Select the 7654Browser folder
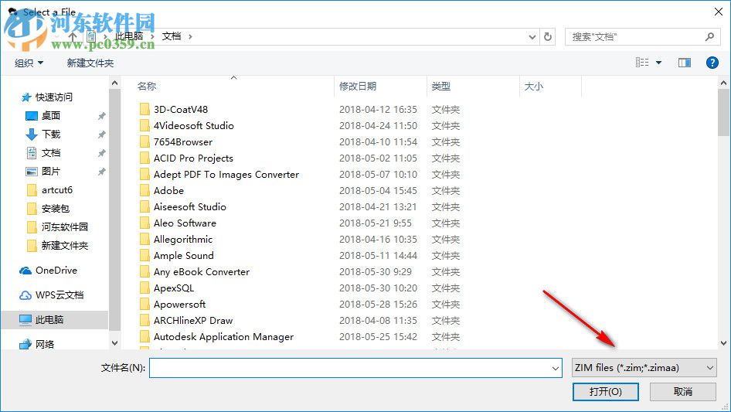This screenshot has height=412, width=731. [183, 142]
